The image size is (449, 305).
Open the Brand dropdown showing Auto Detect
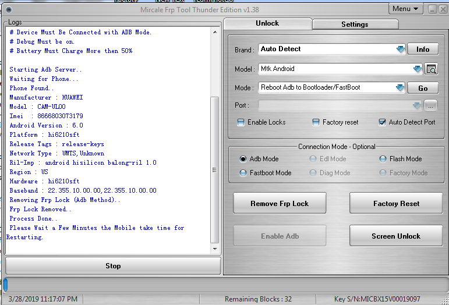pyautogui.click(x=331, y=49)
